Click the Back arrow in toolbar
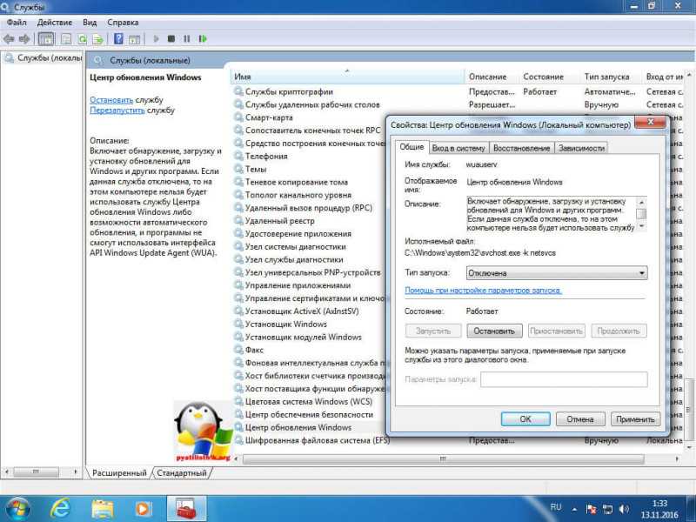The image size is (696, 522). (x=9, y=39)
